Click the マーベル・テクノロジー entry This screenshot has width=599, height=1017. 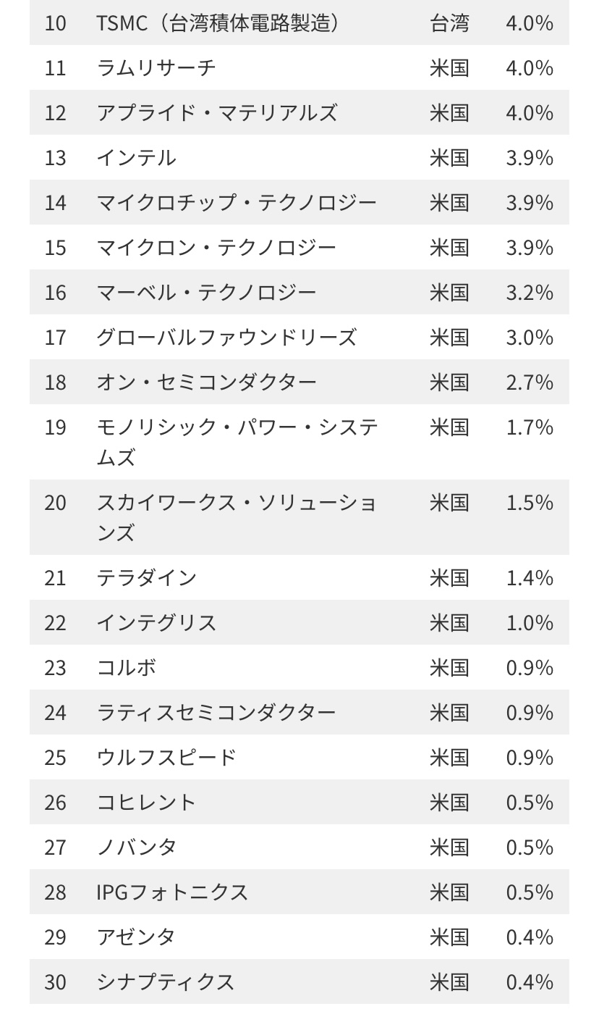tap(206, 293)
